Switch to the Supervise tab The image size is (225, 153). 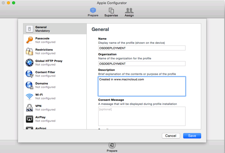click(111, 12)
